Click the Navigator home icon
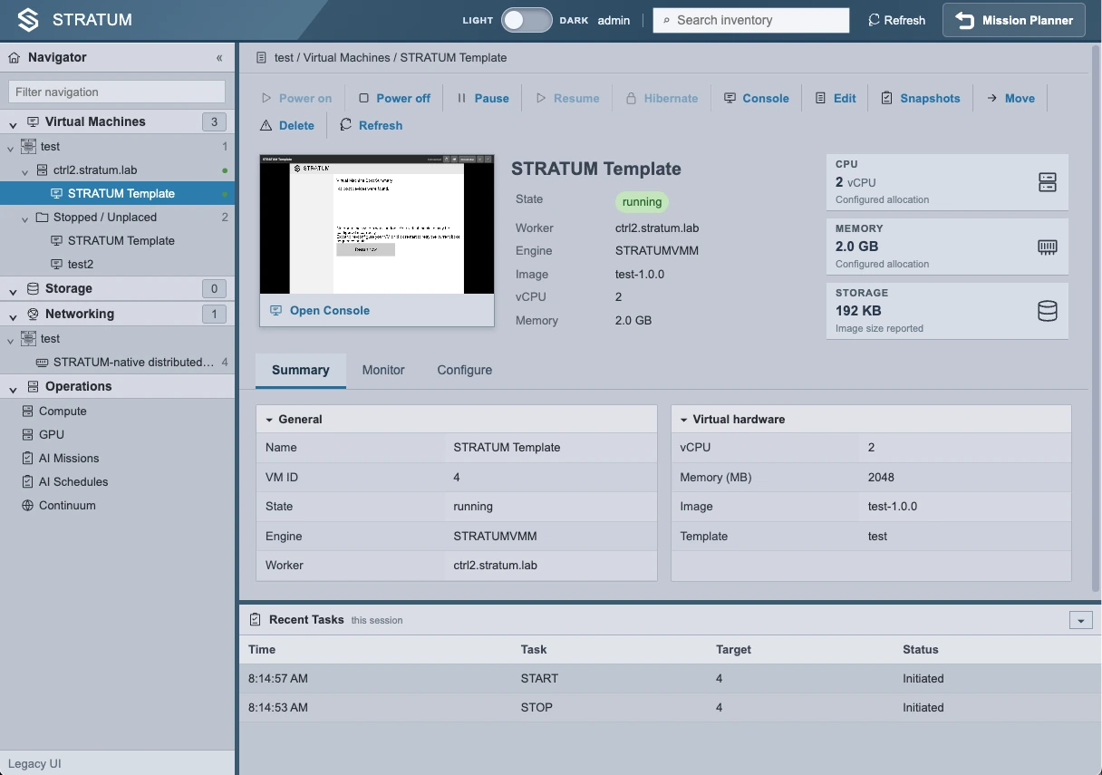This screenshot has height=775, width=1102. click(14, 57)
